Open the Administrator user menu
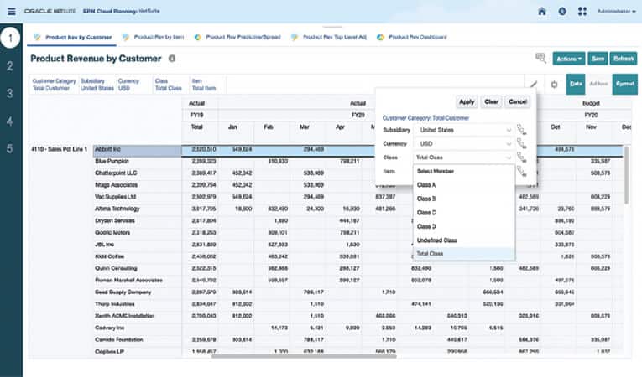 point(616,12)
